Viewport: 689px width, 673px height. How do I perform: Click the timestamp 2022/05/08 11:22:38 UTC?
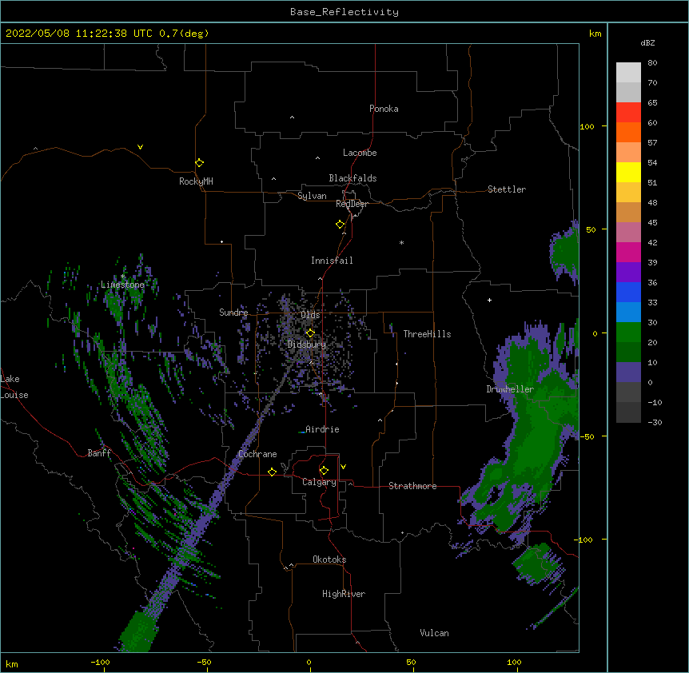click(x=78, y=34)
